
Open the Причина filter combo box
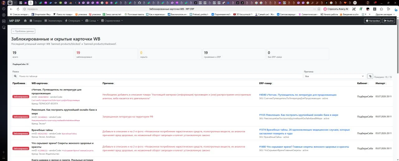coord(334,76)
